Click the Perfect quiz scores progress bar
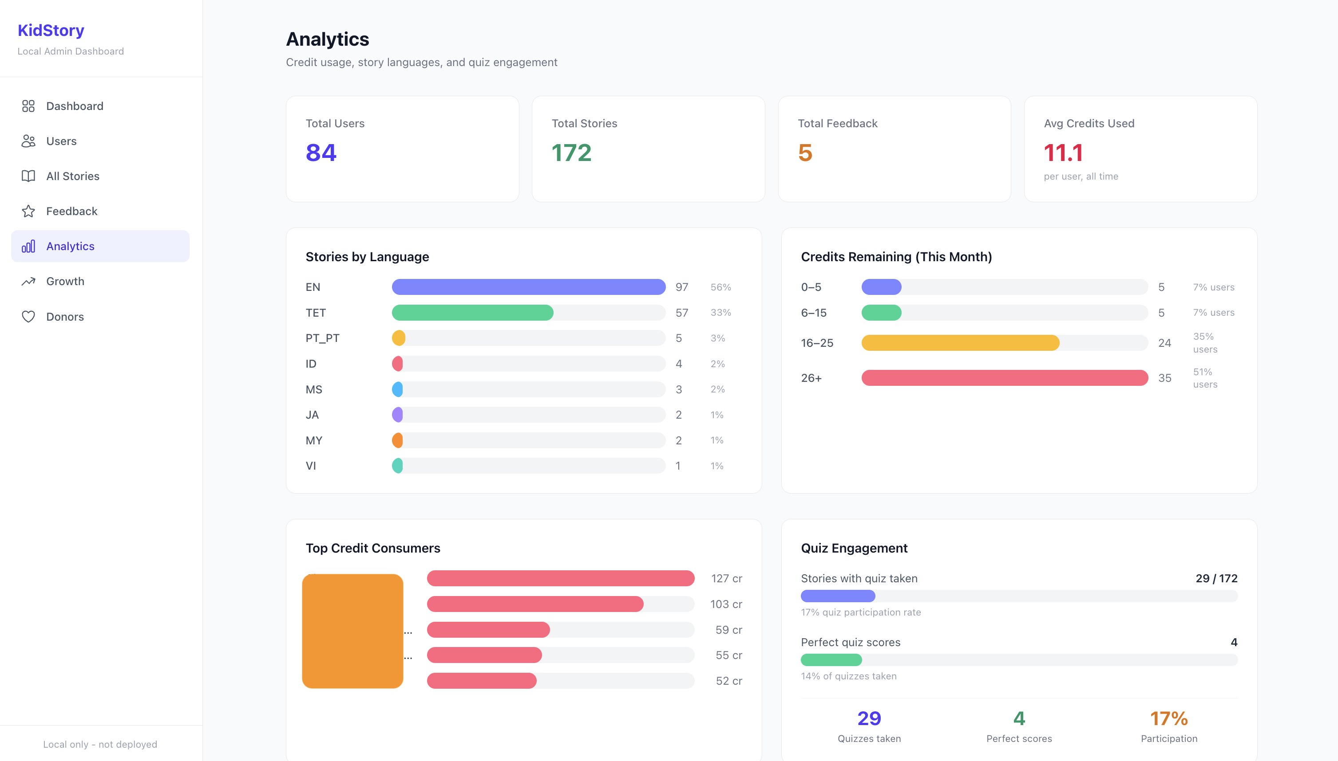 [1019, 660]
